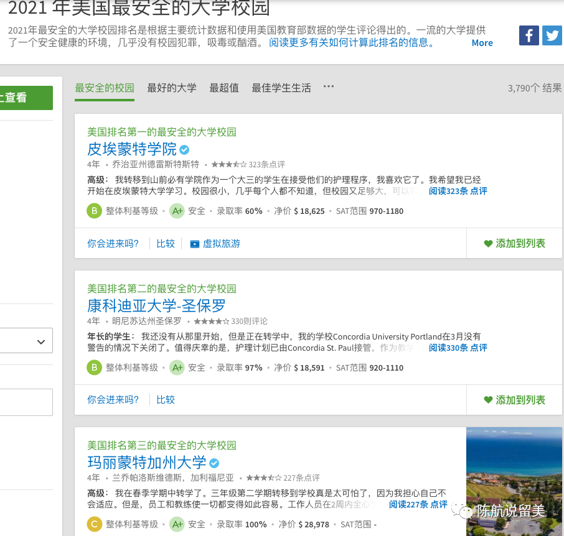The height and width of the screenshot is (536, 564).
Task: Share the ranking page on Twitter
Action: (552, 35)
